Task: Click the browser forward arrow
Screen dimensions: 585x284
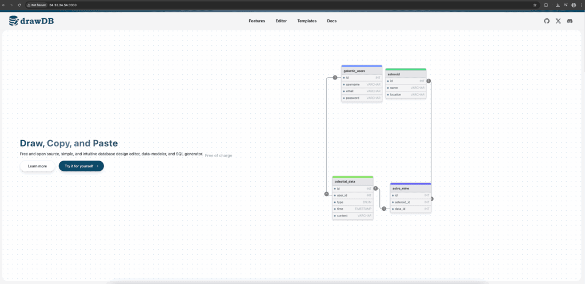Action: 11,5
